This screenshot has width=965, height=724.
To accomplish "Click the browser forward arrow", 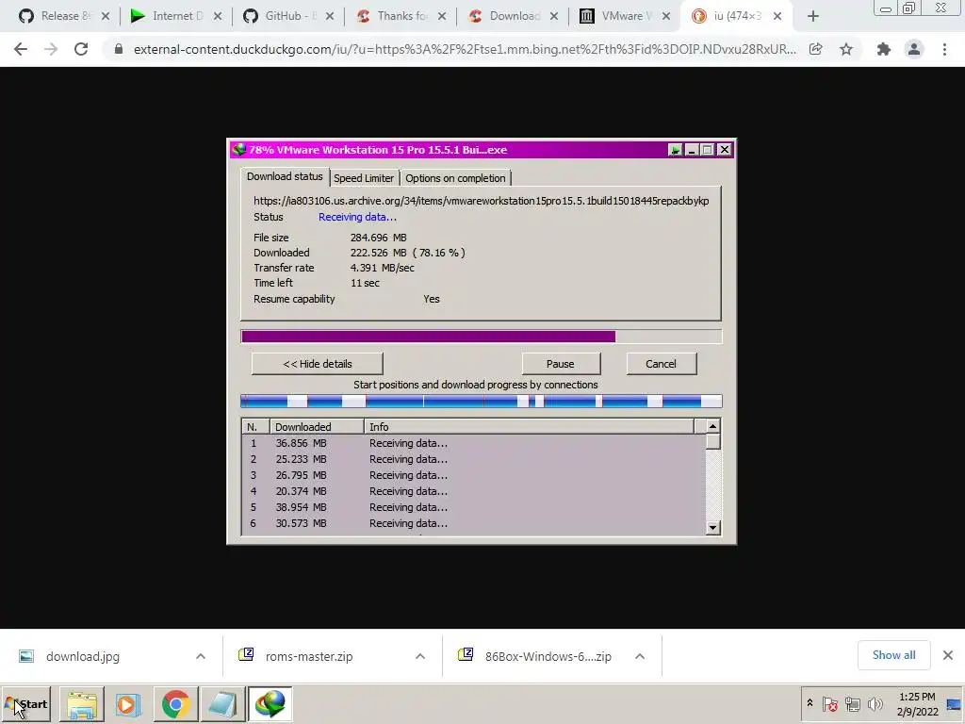I will coord(51,49).
